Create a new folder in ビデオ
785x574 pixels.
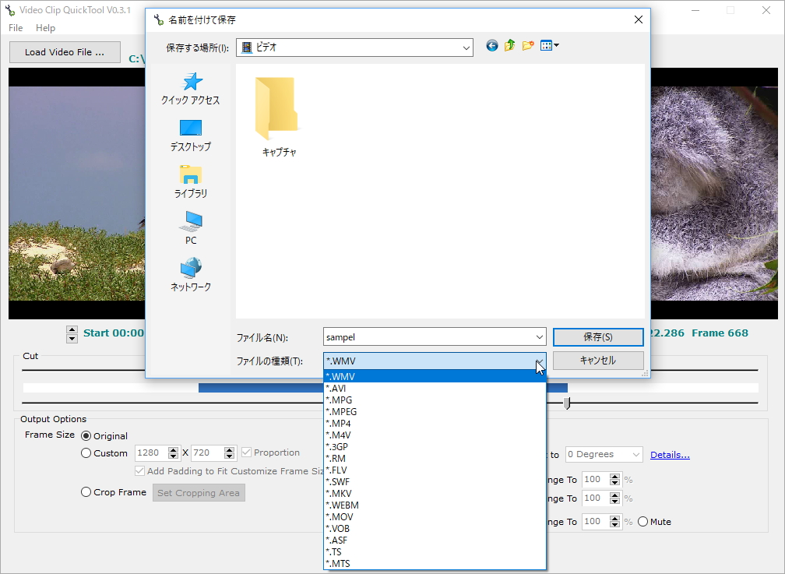pos(527,45)
